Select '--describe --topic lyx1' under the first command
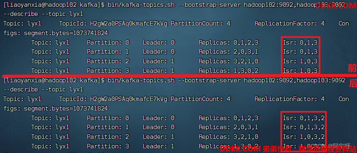 pos(43,14)
